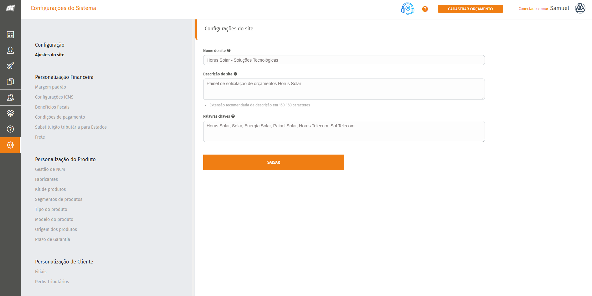This screenshot has height=296, width=592.
Task: Select the stacked boxes sidebar icon
Action: pyautogui.click(x=10, y=113)
